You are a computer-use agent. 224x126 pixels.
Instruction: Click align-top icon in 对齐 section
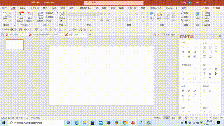[183, 52]
